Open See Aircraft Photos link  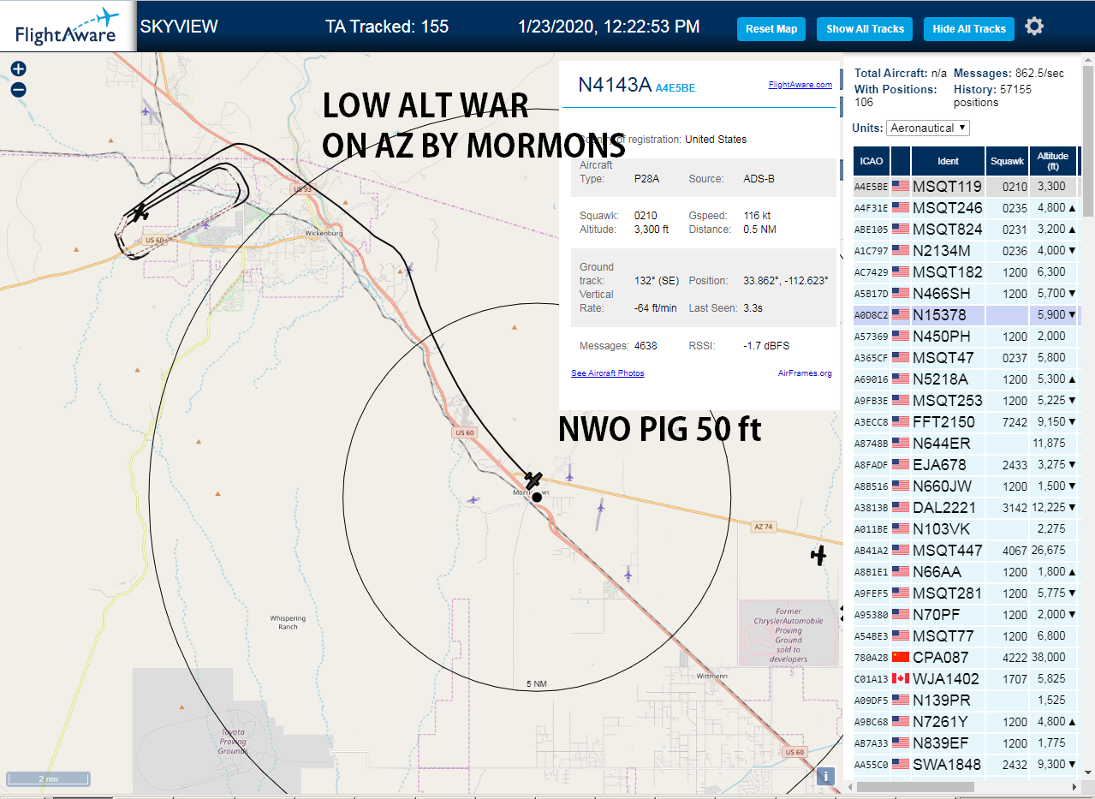(x=607, y=373)
